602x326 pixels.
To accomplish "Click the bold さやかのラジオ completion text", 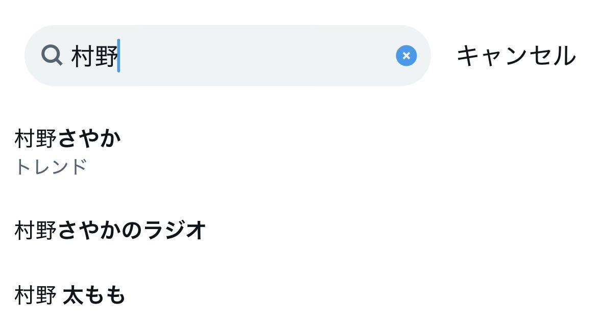I will (132, 230).
